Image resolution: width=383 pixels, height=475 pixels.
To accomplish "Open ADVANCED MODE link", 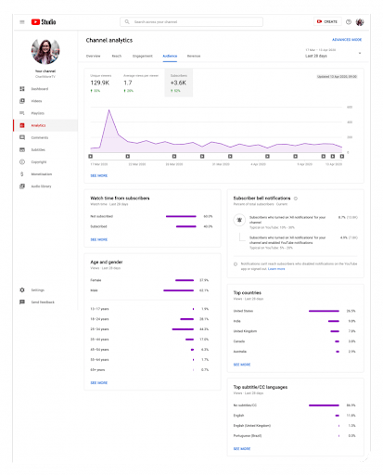I will [347, 40].
